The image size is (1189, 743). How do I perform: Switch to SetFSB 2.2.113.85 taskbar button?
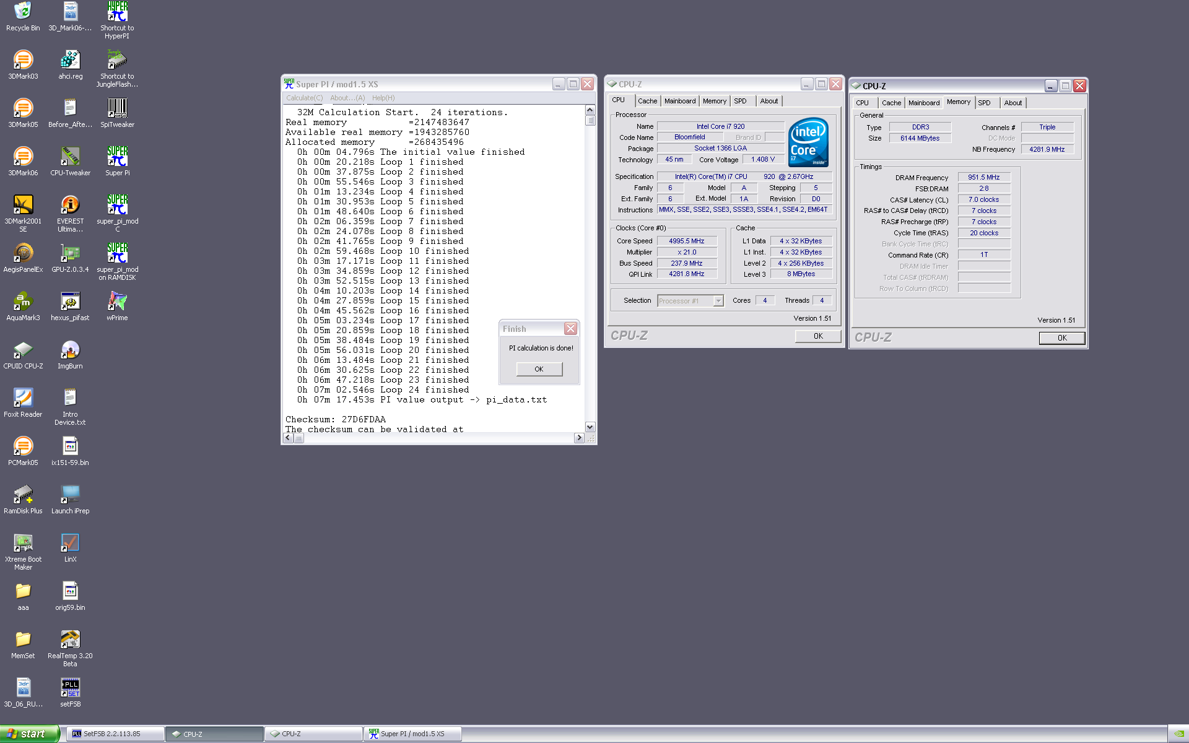point(115,734)
